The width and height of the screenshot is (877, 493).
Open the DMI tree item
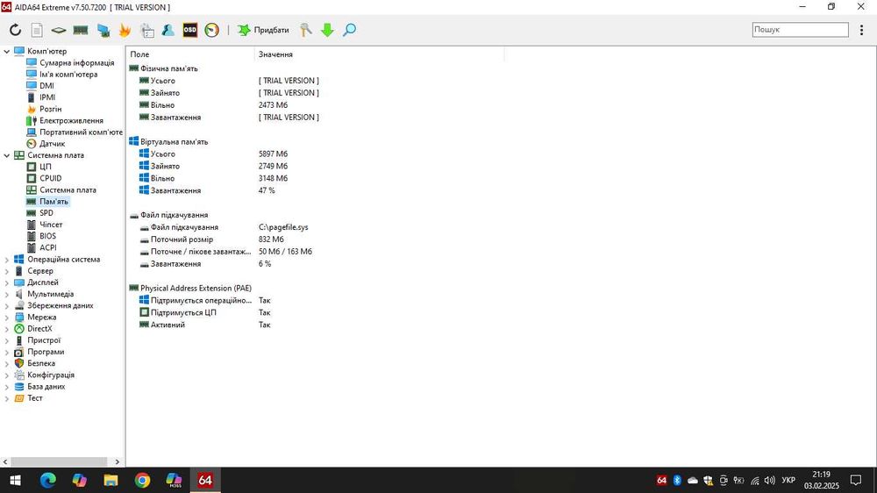47,86
